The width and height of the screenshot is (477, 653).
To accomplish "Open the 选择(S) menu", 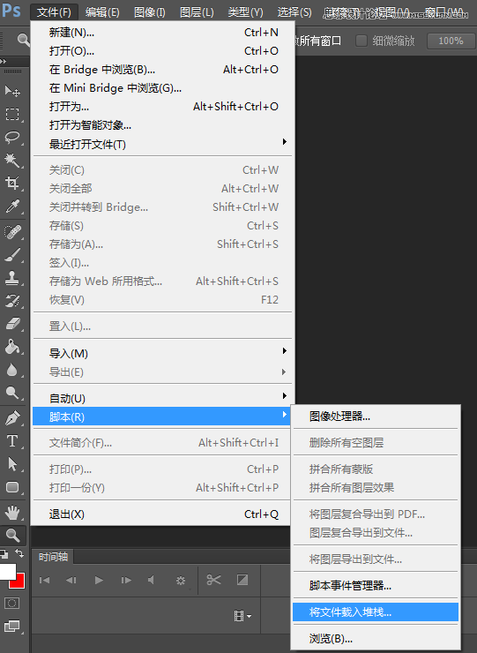I will [294, 12].
